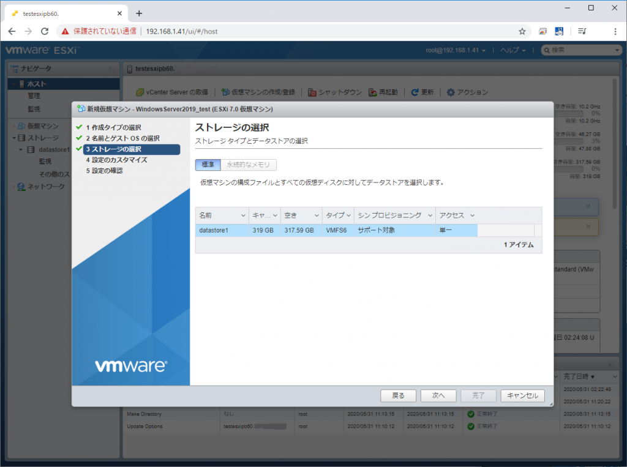The height and width of the screenshot is (467, 627).
Task: Click the 完了 button
Action: (478, 395)
